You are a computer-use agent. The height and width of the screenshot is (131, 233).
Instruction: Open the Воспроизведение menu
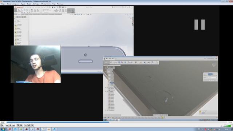13,4
